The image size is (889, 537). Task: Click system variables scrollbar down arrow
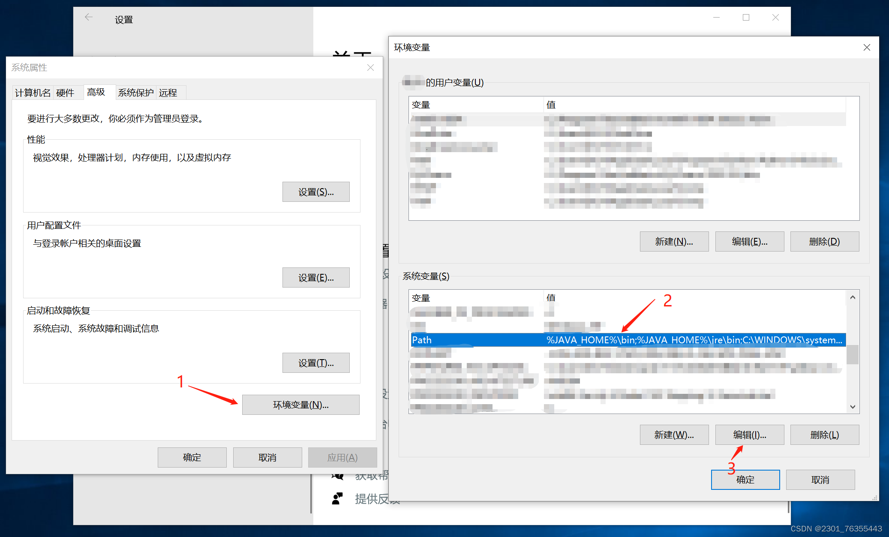(x=853, y=407)
